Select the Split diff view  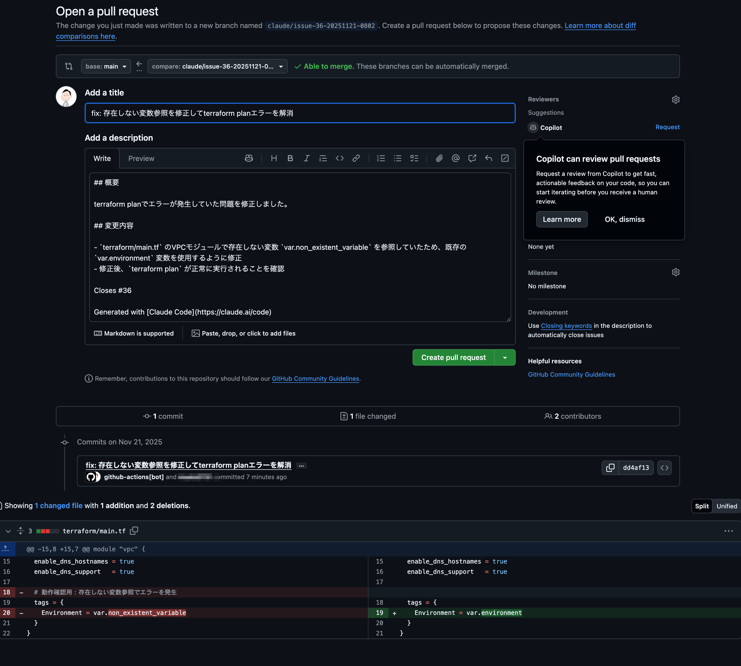[701, 506]
